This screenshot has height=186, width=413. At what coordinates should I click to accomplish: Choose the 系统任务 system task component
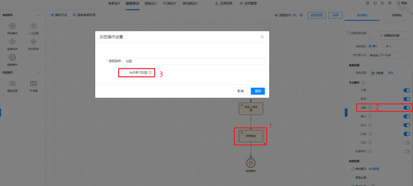pos(12,86)
